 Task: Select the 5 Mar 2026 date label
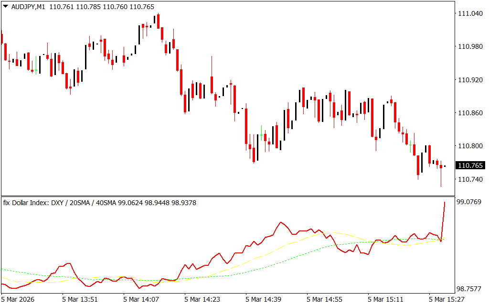coord(18,299)
